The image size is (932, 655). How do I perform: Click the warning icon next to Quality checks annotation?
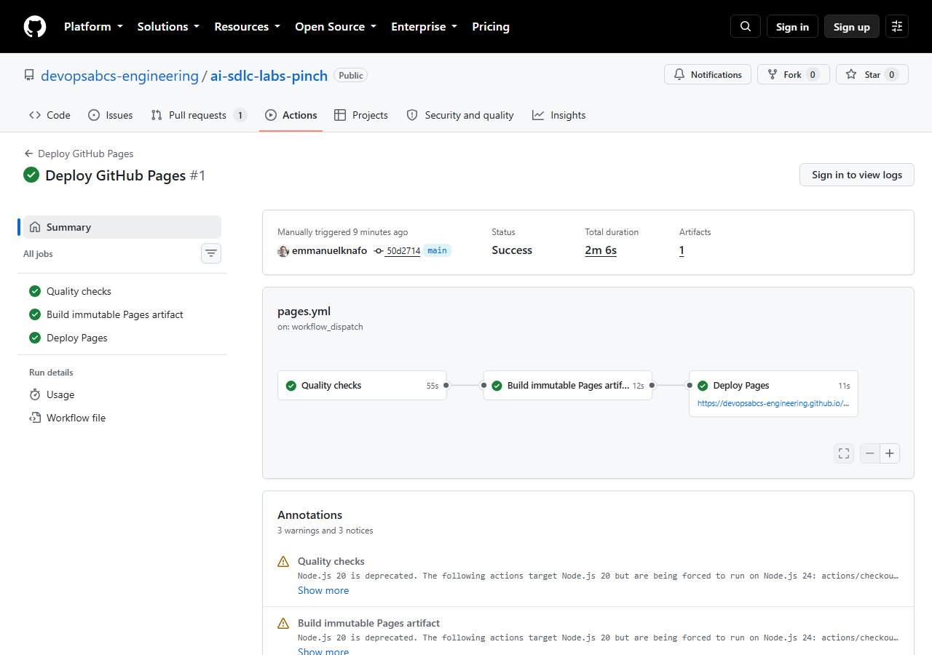tap(283, 562)
